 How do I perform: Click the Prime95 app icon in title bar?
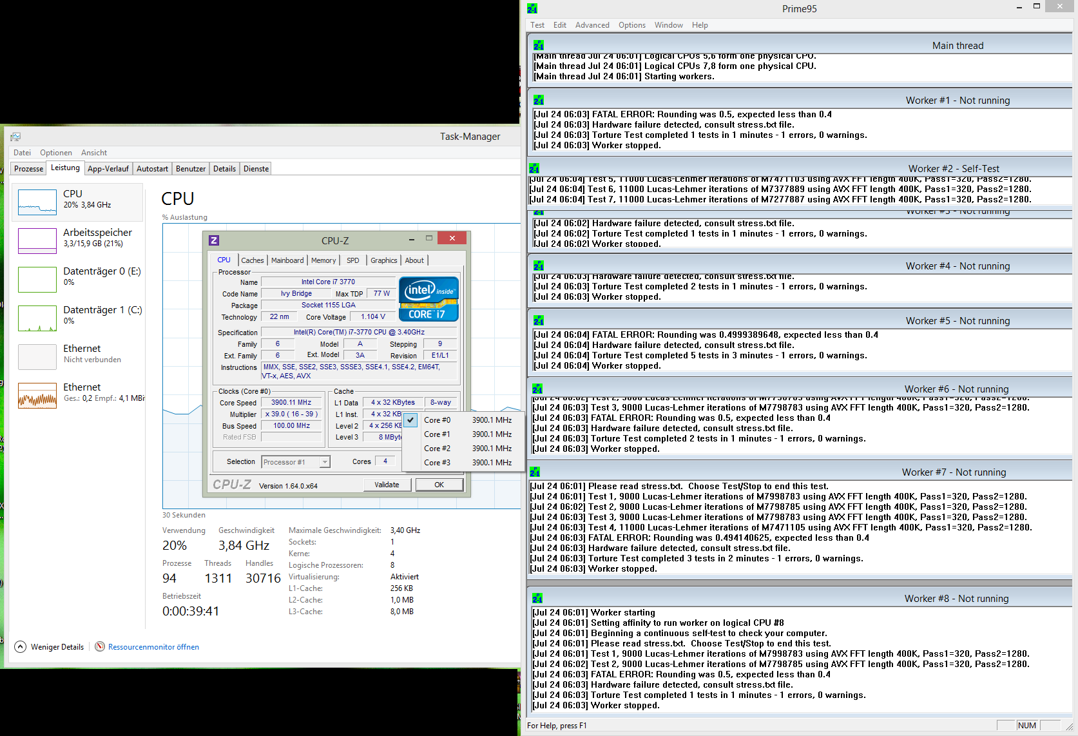[x=532, y=8]
